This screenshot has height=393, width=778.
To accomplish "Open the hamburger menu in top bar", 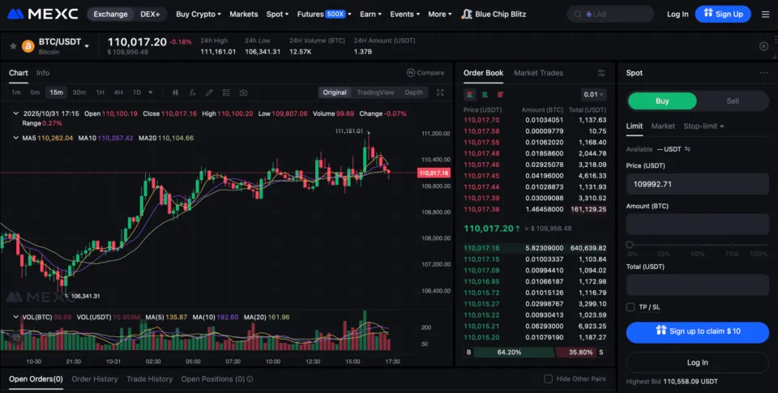I will [766, 15].
